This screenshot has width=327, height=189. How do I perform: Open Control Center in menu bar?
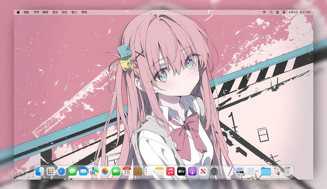284,12
